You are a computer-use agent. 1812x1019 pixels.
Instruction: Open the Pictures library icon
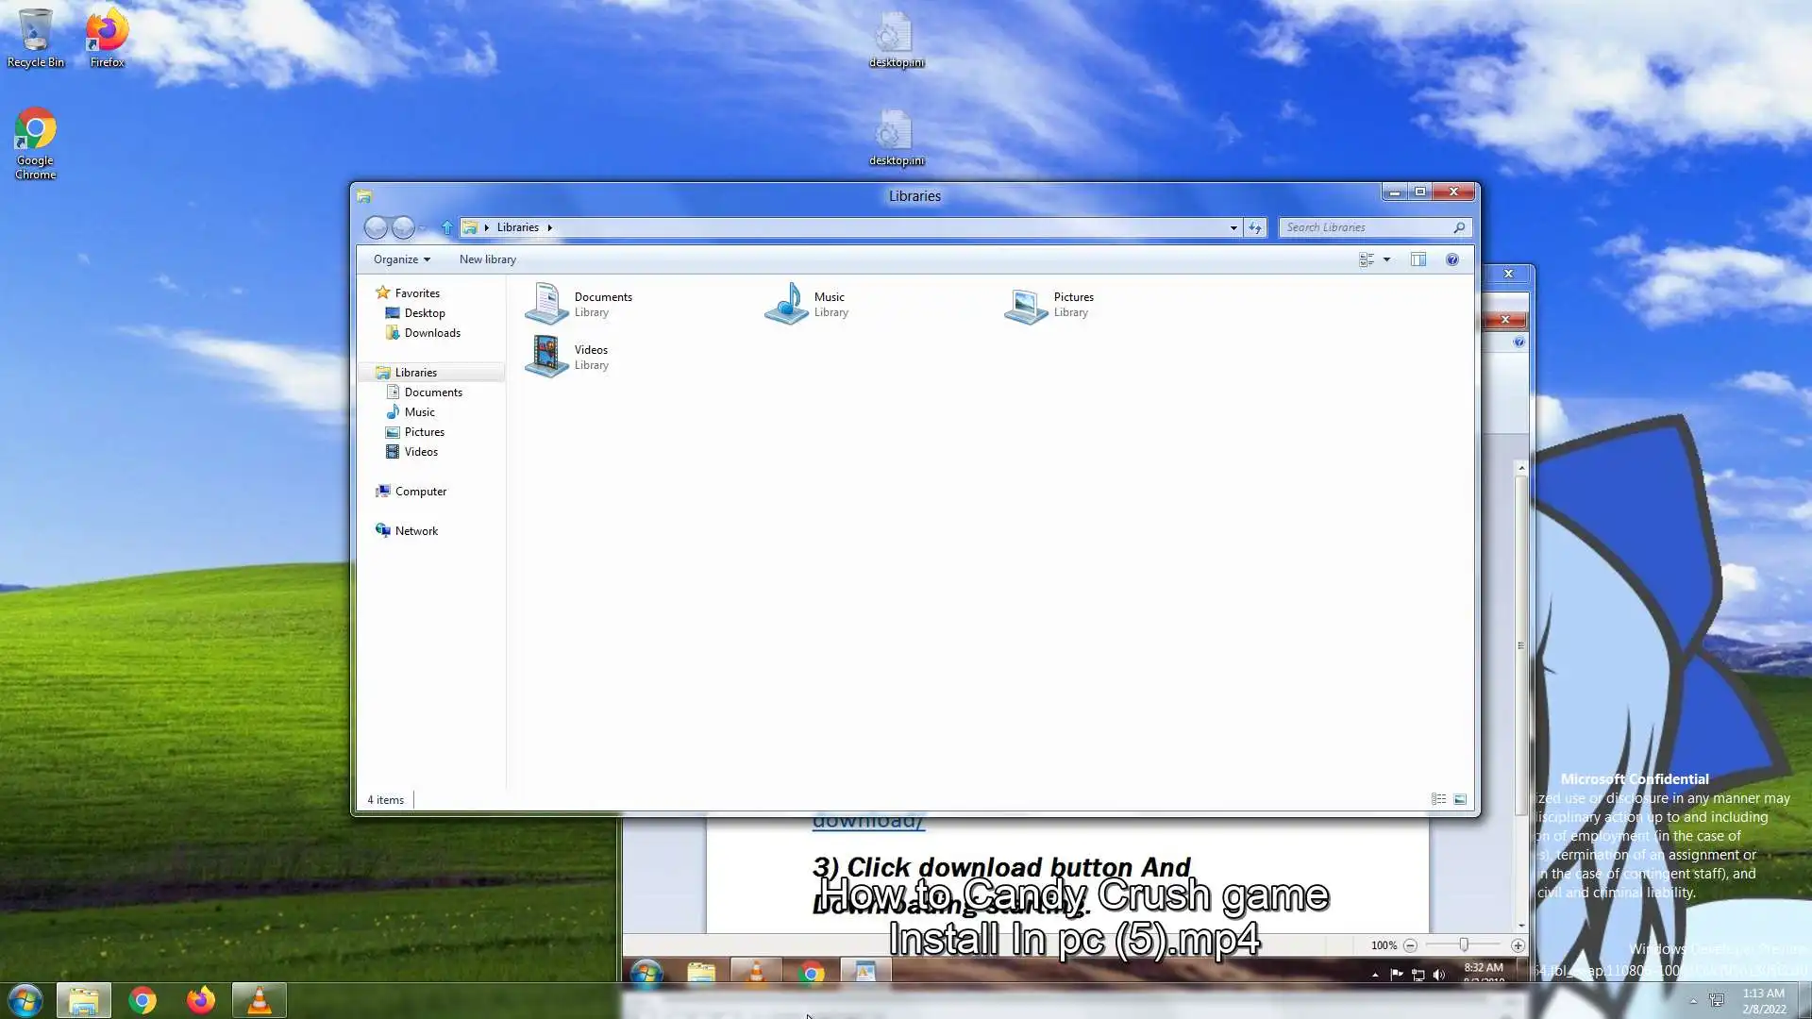click(1026, 304)
